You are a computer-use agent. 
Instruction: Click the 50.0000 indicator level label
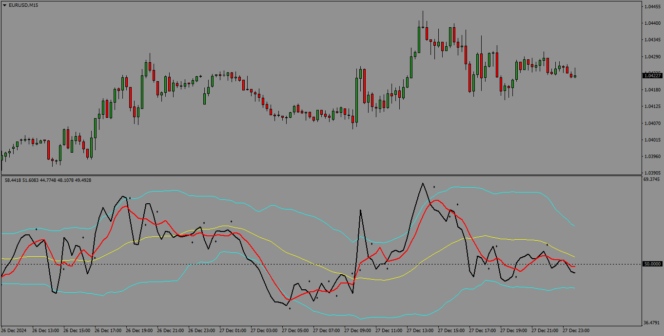pos(652,264)
